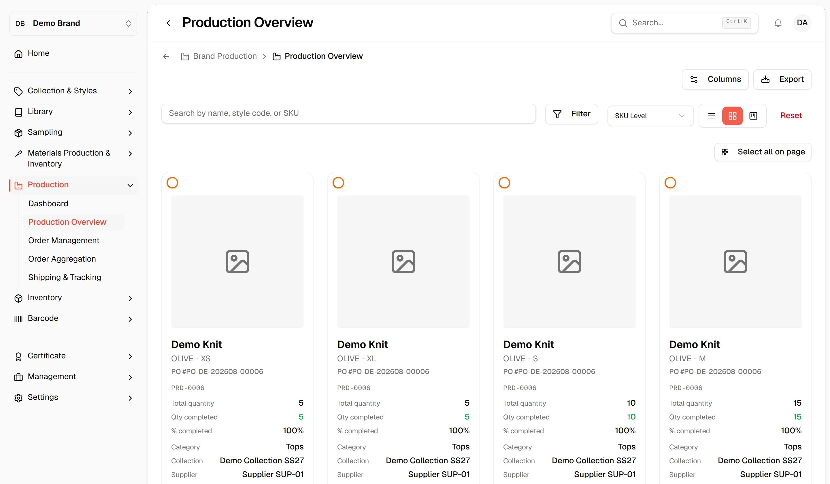830x484 pixels.
Task: Collapse the Production menu chevron
Action: pos(130,185)
